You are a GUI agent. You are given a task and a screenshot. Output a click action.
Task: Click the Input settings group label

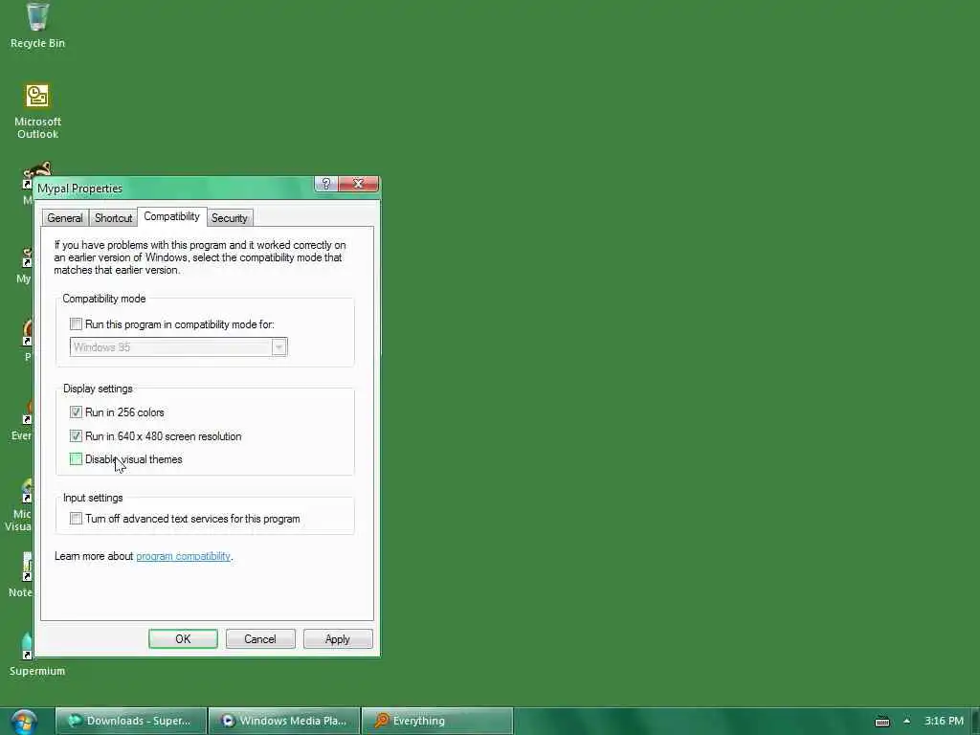tap(93, 498)
